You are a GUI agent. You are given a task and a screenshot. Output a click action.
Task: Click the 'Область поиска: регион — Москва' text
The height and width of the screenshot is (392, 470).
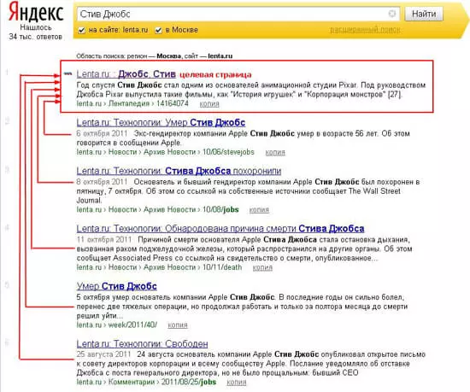[x=129, y=56]
